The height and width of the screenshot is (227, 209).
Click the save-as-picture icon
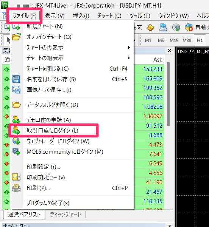click(16, 90)
